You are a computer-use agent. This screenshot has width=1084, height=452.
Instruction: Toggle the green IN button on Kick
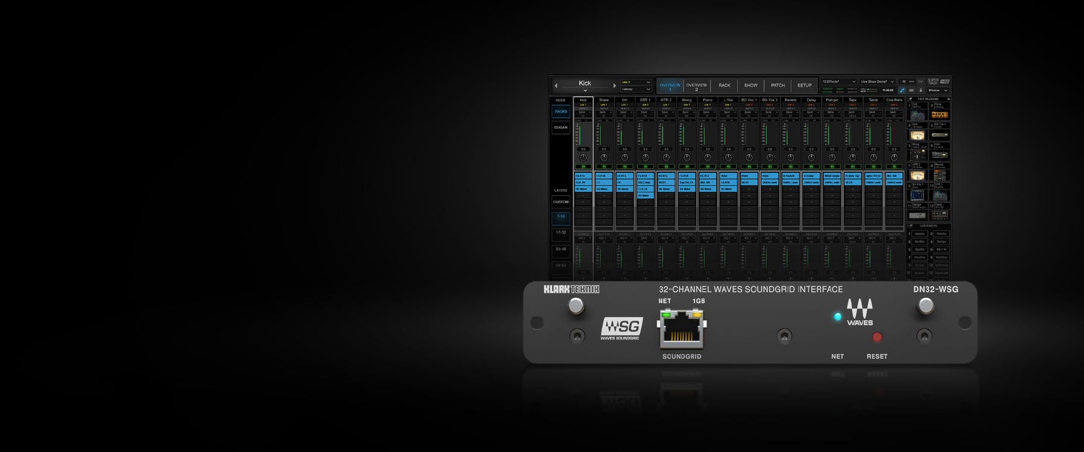point(583,167)
